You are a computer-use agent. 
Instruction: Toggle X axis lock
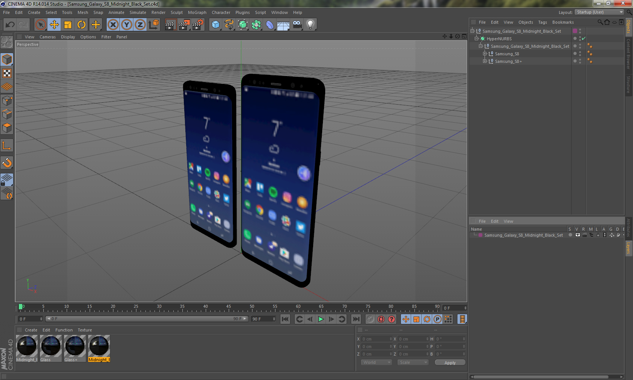(x=113, y=25)
